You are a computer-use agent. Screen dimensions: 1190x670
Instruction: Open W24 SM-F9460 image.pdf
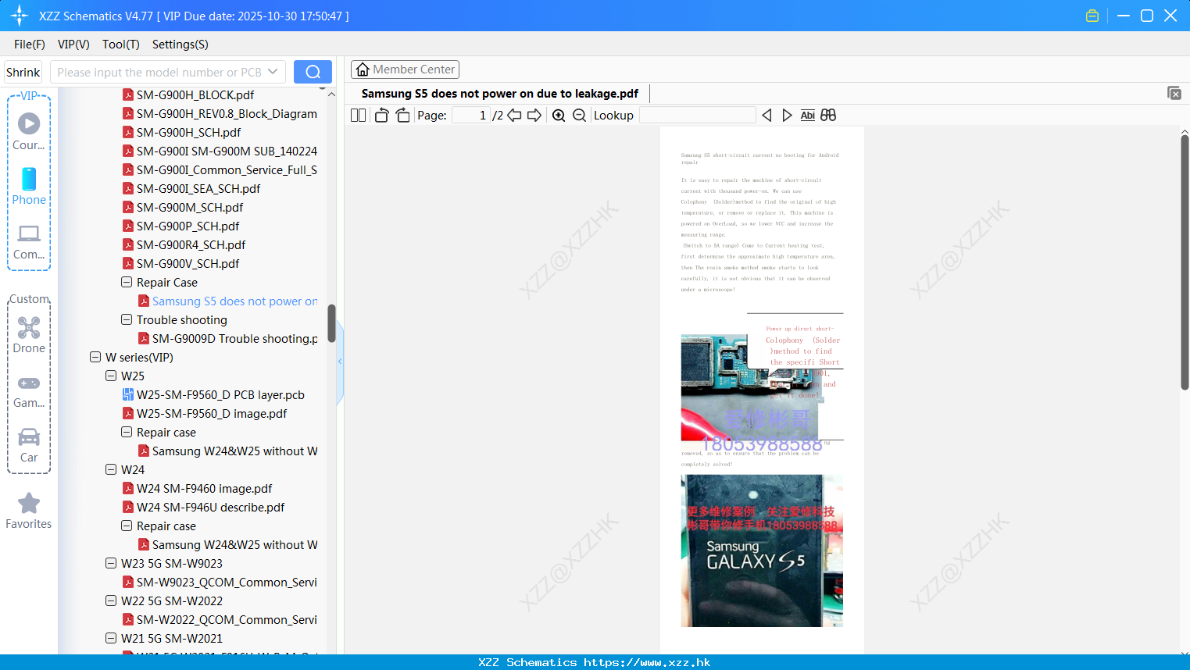204,488
